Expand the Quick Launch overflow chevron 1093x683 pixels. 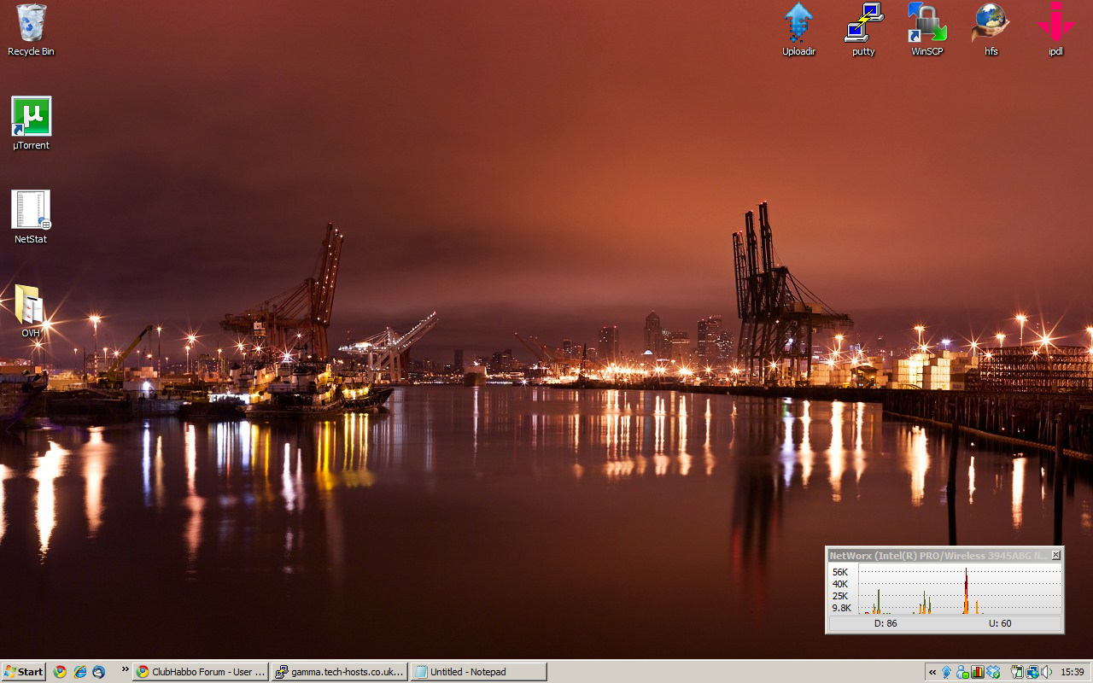click(x=126, y=670)
